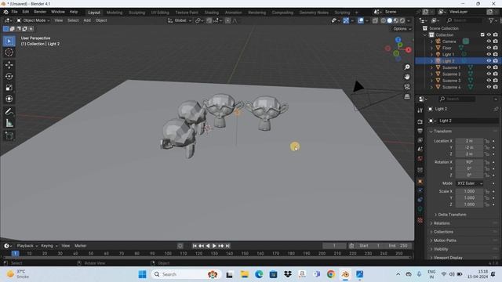Image resolution: width=502 pixels, height=282 pixels.
Task: Disable Suzanne 4 in renders camera icon
Action: point(495,87)
